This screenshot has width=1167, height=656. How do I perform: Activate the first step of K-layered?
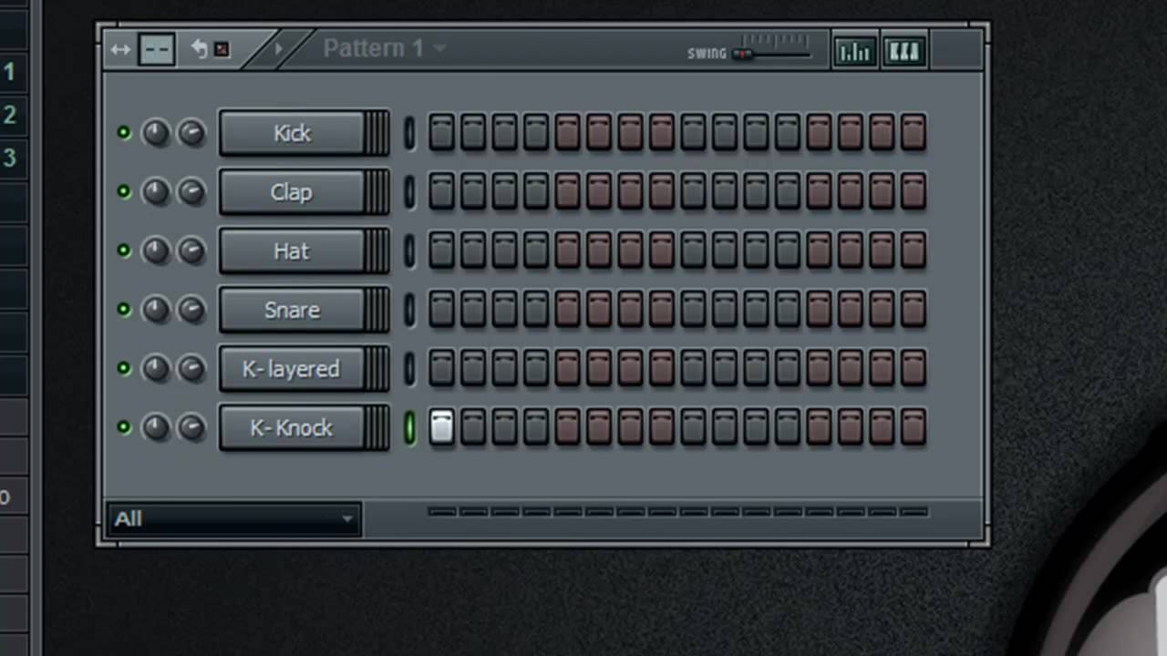coord(441,368)
